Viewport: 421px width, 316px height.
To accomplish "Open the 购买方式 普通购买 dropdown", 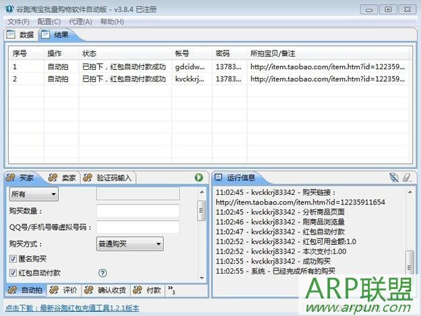I will coord(130,244).
